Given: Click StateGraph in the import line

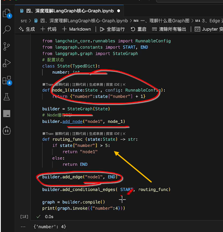Looking at the screenshot, I should click(125, 54).
